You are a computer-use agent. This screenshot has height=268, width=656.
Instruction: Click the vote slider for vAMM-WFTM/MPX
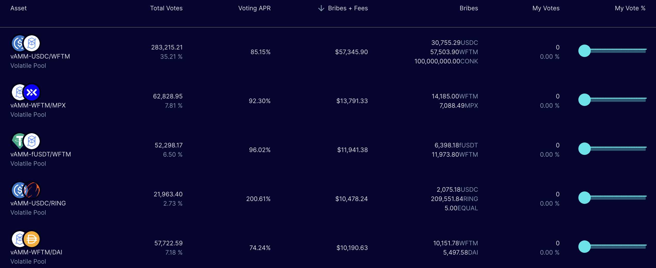pyautogui.click(x=585, y=99)
